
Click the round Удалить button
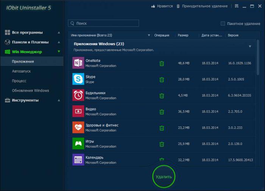[164, 177]
